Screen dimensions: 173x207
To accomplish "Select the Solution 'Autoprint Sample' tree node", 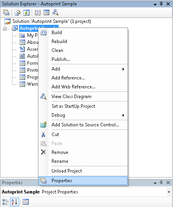I will click(52, 21).
